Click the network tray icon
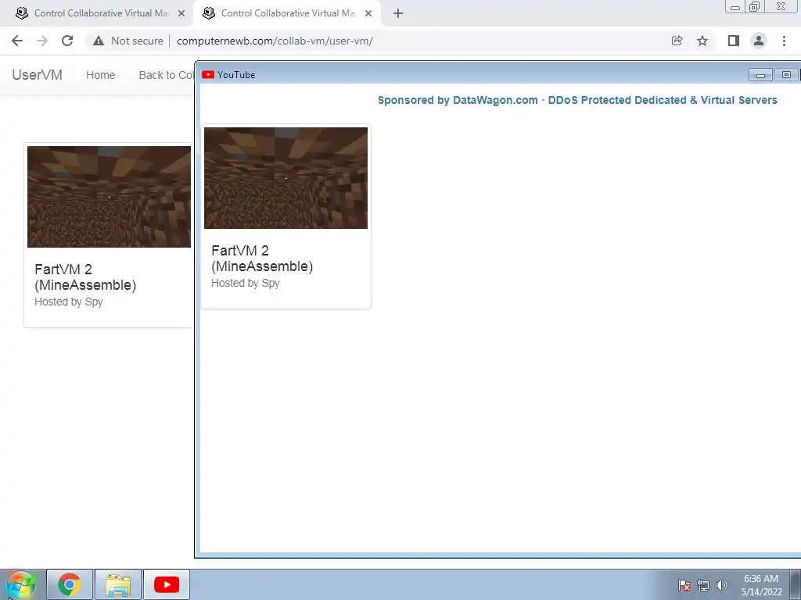Image resolution: width=801 pixels, height=600 pixels. coord(703,585)
